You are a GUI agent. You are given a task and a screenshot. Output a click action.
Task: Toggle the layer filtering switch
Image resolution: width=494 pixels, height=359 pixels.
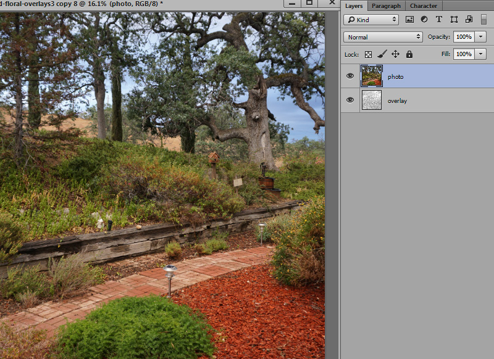click(484, 20)
